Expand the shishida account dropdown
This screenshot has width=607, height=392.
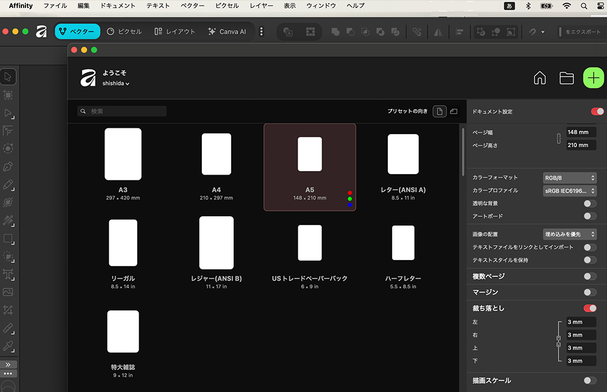[116, 83]
